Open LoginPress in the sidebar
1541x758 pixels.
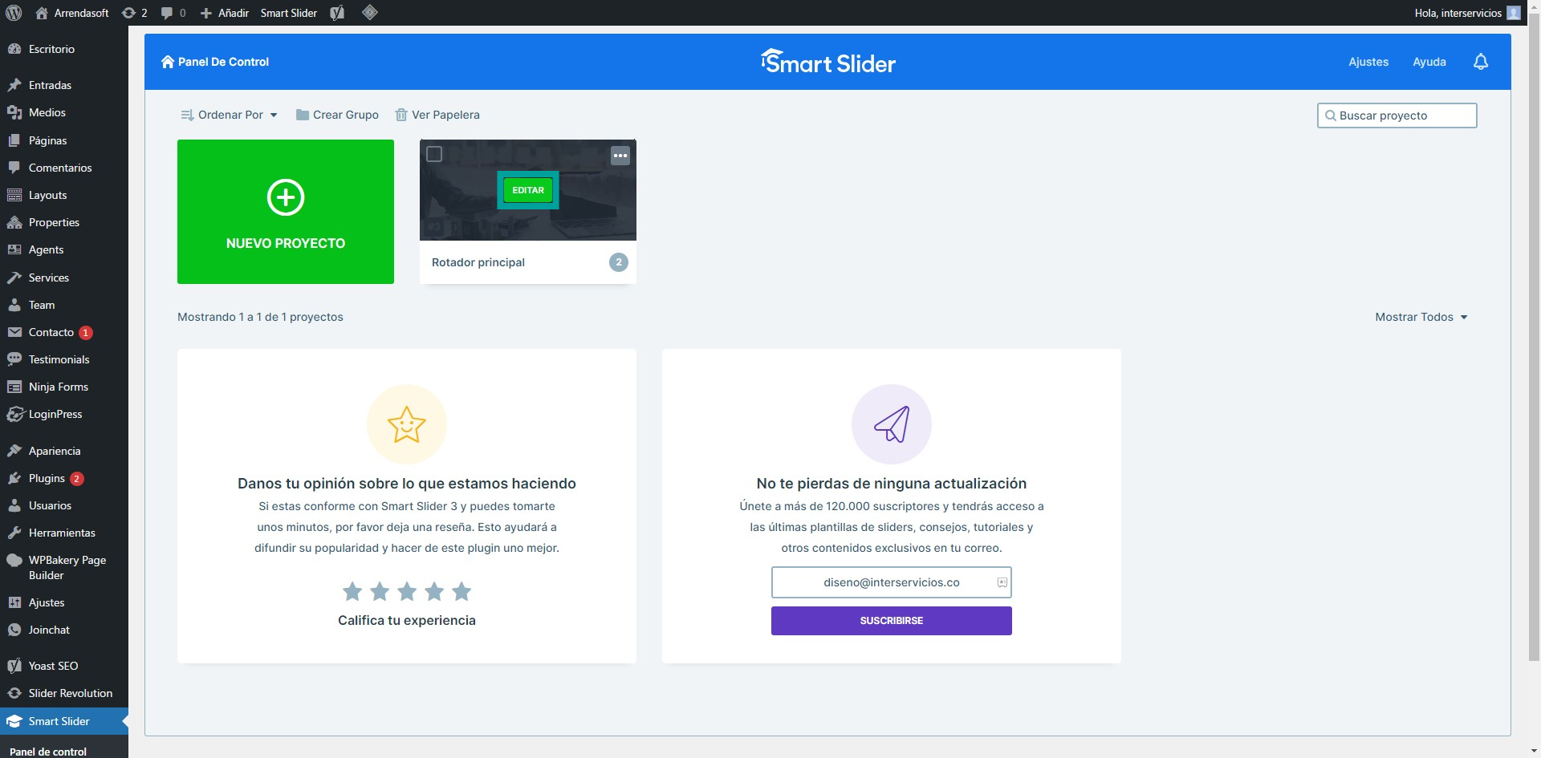[x=64, y=414]
